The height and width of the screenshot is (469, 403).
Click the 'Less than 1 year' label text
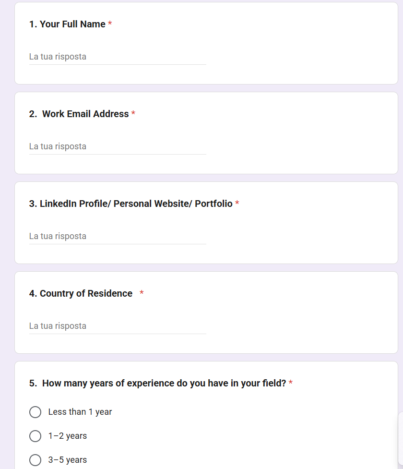coord(80,412)
